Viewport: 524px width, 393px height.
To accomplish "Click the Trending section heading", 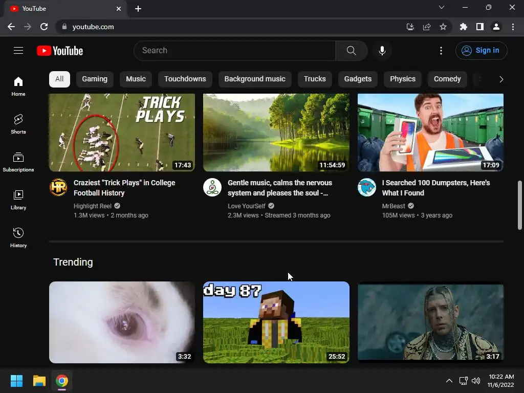I will point(73,262).
